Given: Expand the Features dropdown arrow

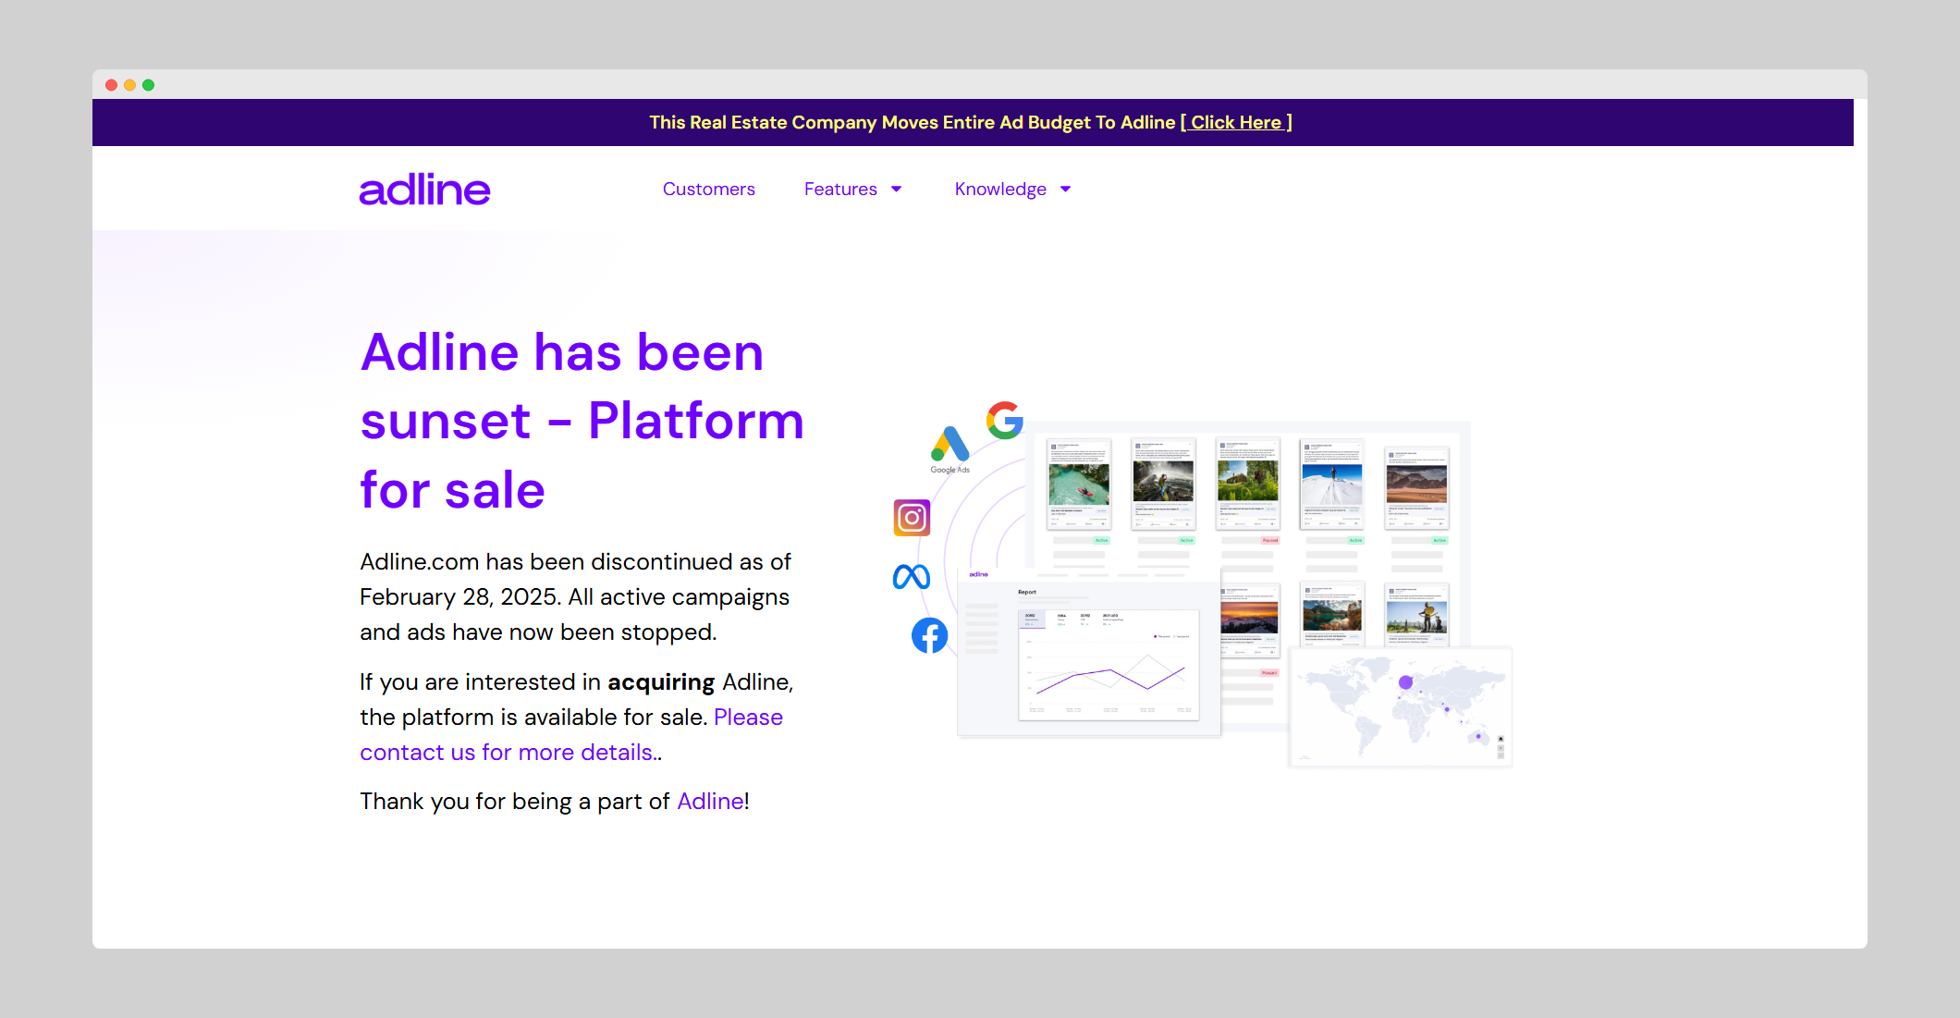Looking at the screenshot, I should tap(896, 190).
